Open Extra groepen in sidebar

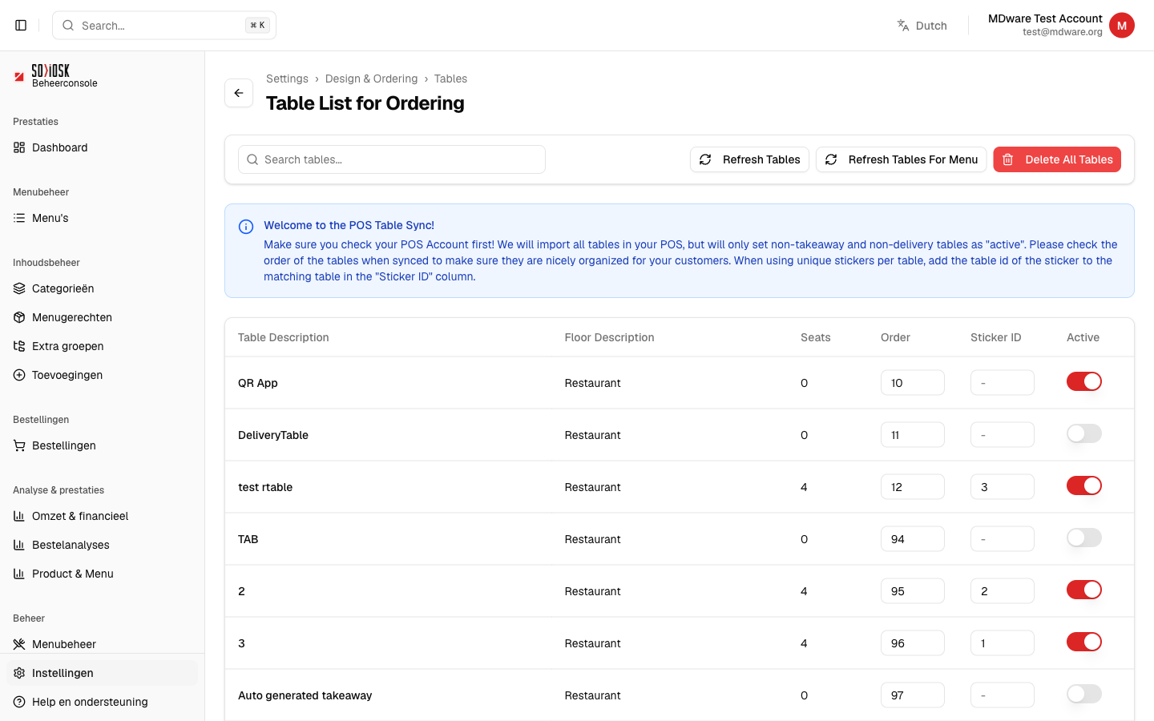click(102, 346)
